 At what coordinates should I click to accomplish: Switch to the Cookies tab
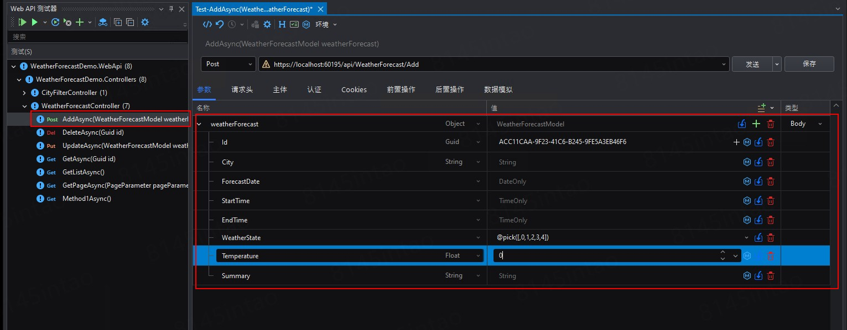click(354, 89)
